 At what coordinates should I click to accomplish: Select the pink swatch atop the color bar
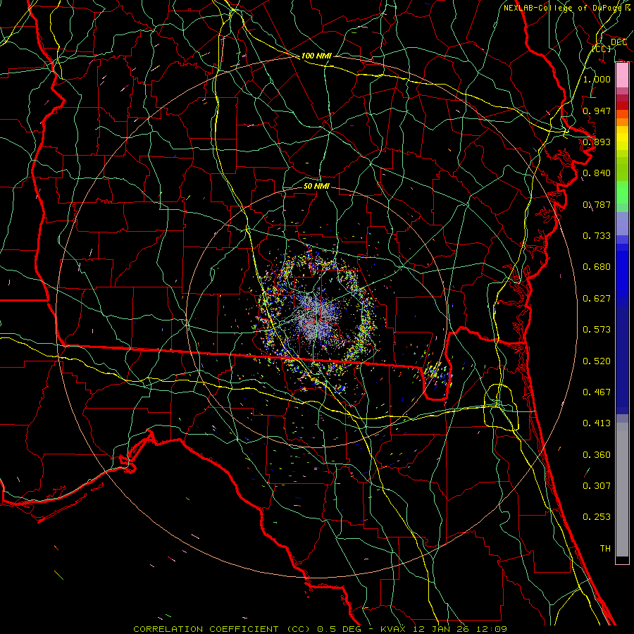622,75
